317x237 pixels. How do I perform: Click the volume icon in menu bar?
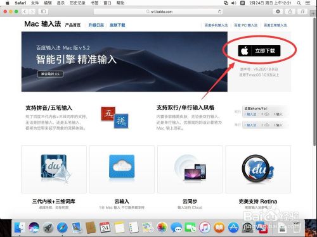pyautogui.click(x=233, y=3)
